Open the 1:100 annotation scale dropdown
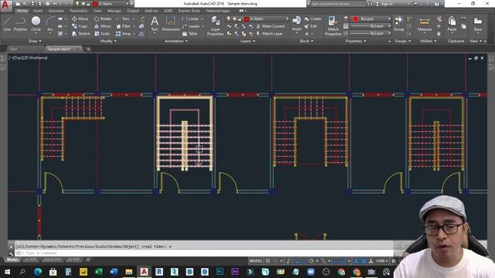 coord(382,261)
